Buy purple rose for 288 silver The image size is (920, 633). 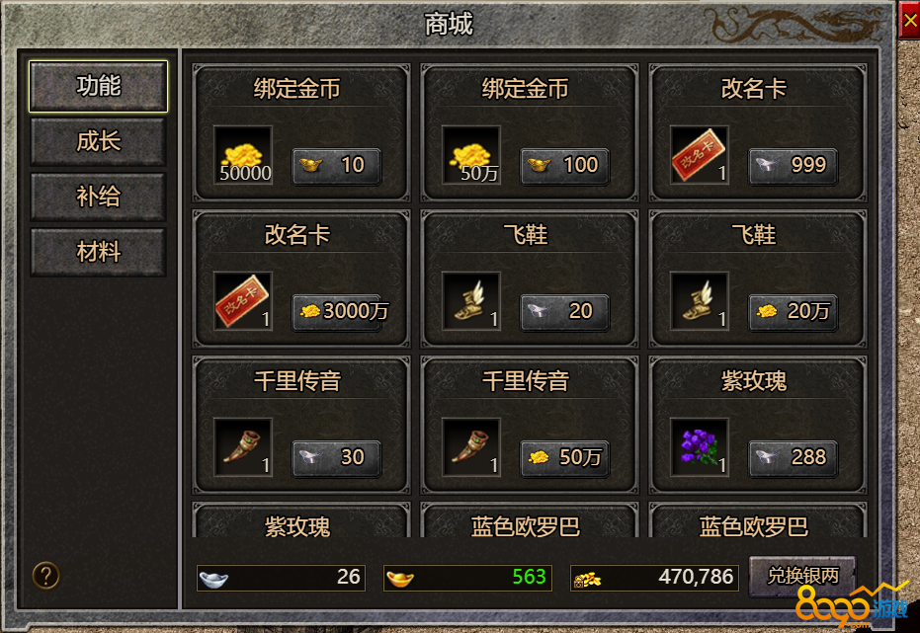(793, 458)
